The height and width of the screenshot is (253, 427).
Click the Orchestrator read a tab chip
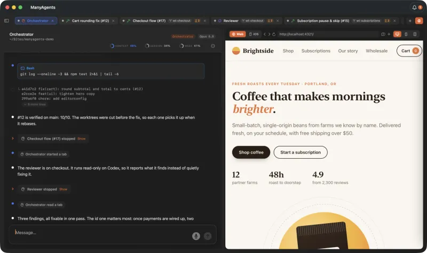coord(42,205)
